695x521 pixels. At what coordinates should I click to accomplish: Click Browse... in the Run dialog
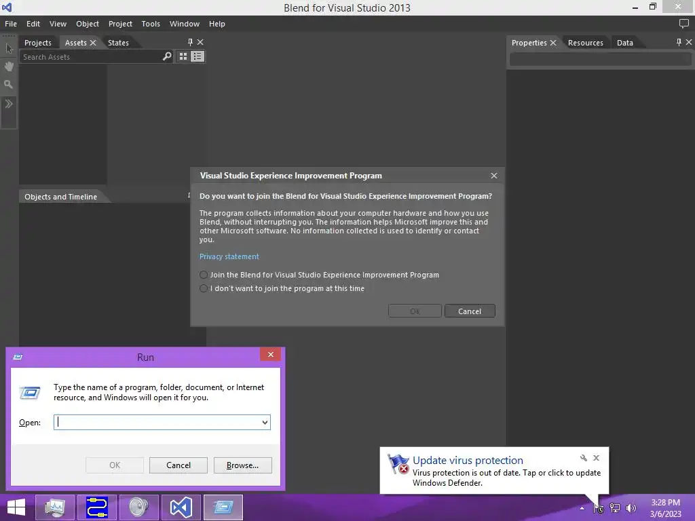tap(242, 465)
